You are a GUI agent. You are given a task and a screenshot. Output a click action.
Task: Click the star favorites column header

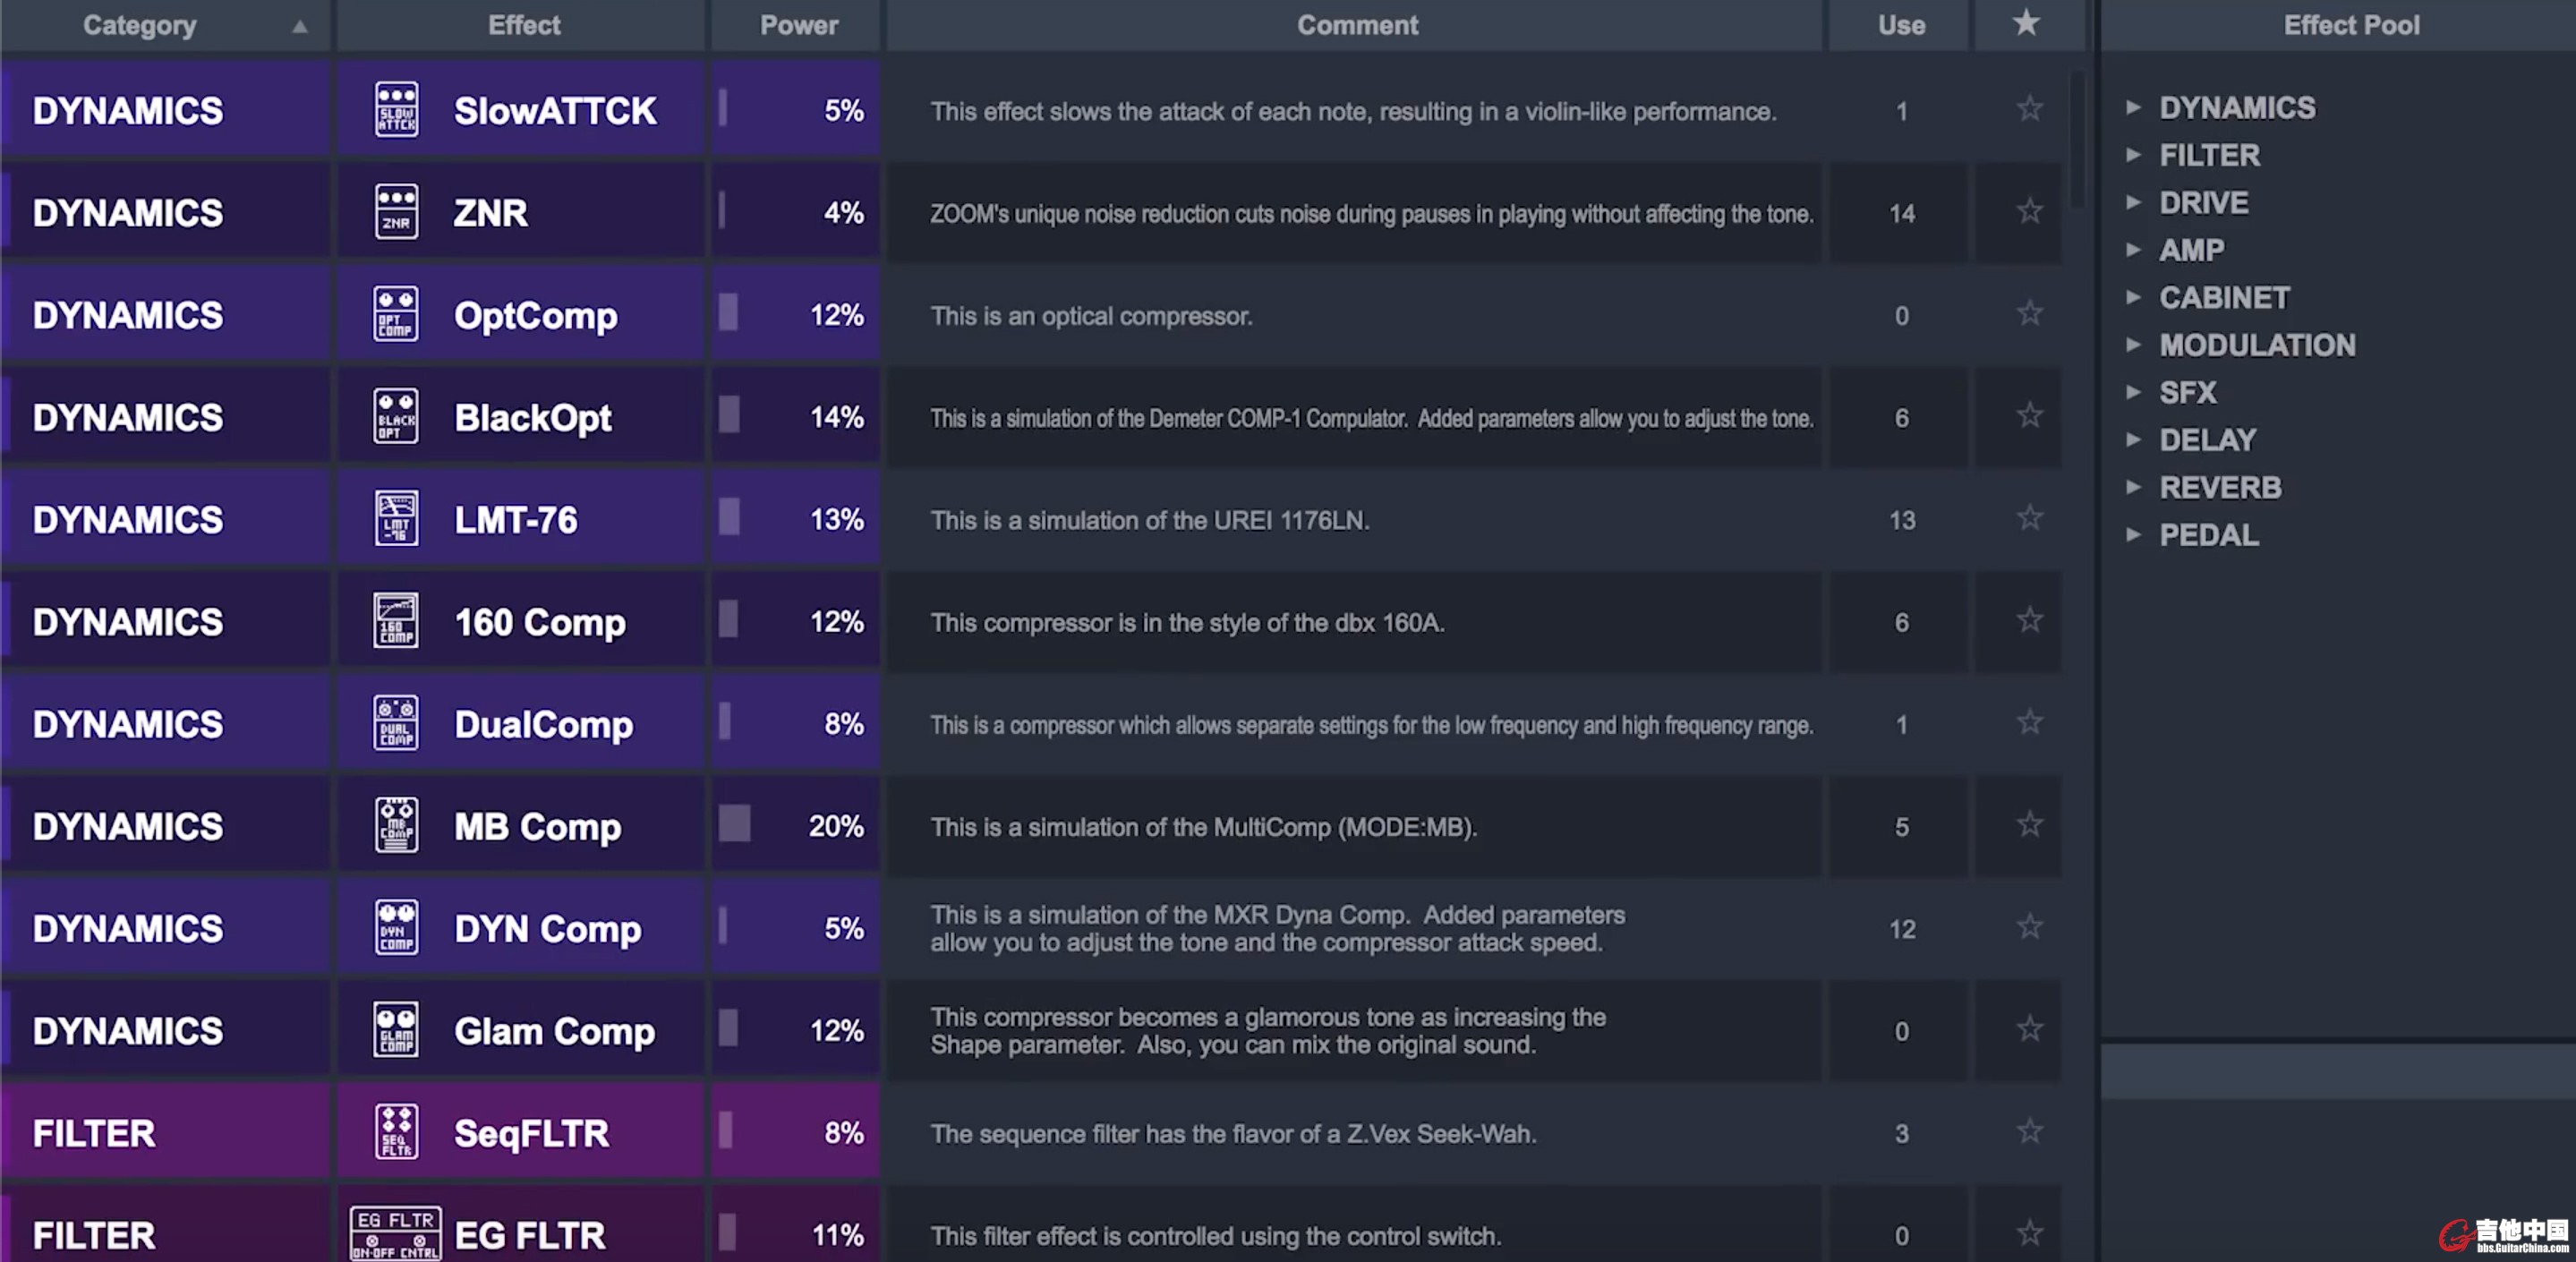coord(2026,24)
